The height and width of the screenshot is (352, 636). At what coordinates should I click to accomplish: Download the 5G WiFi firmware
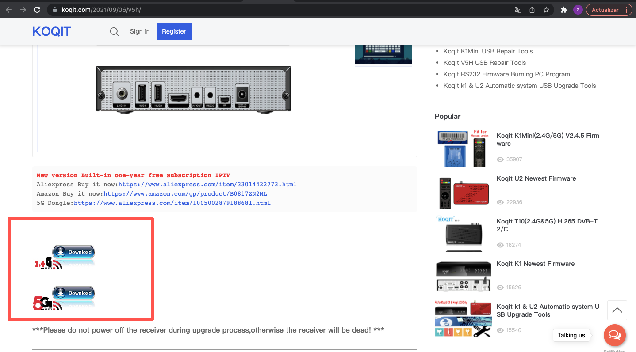click(73, 293)
